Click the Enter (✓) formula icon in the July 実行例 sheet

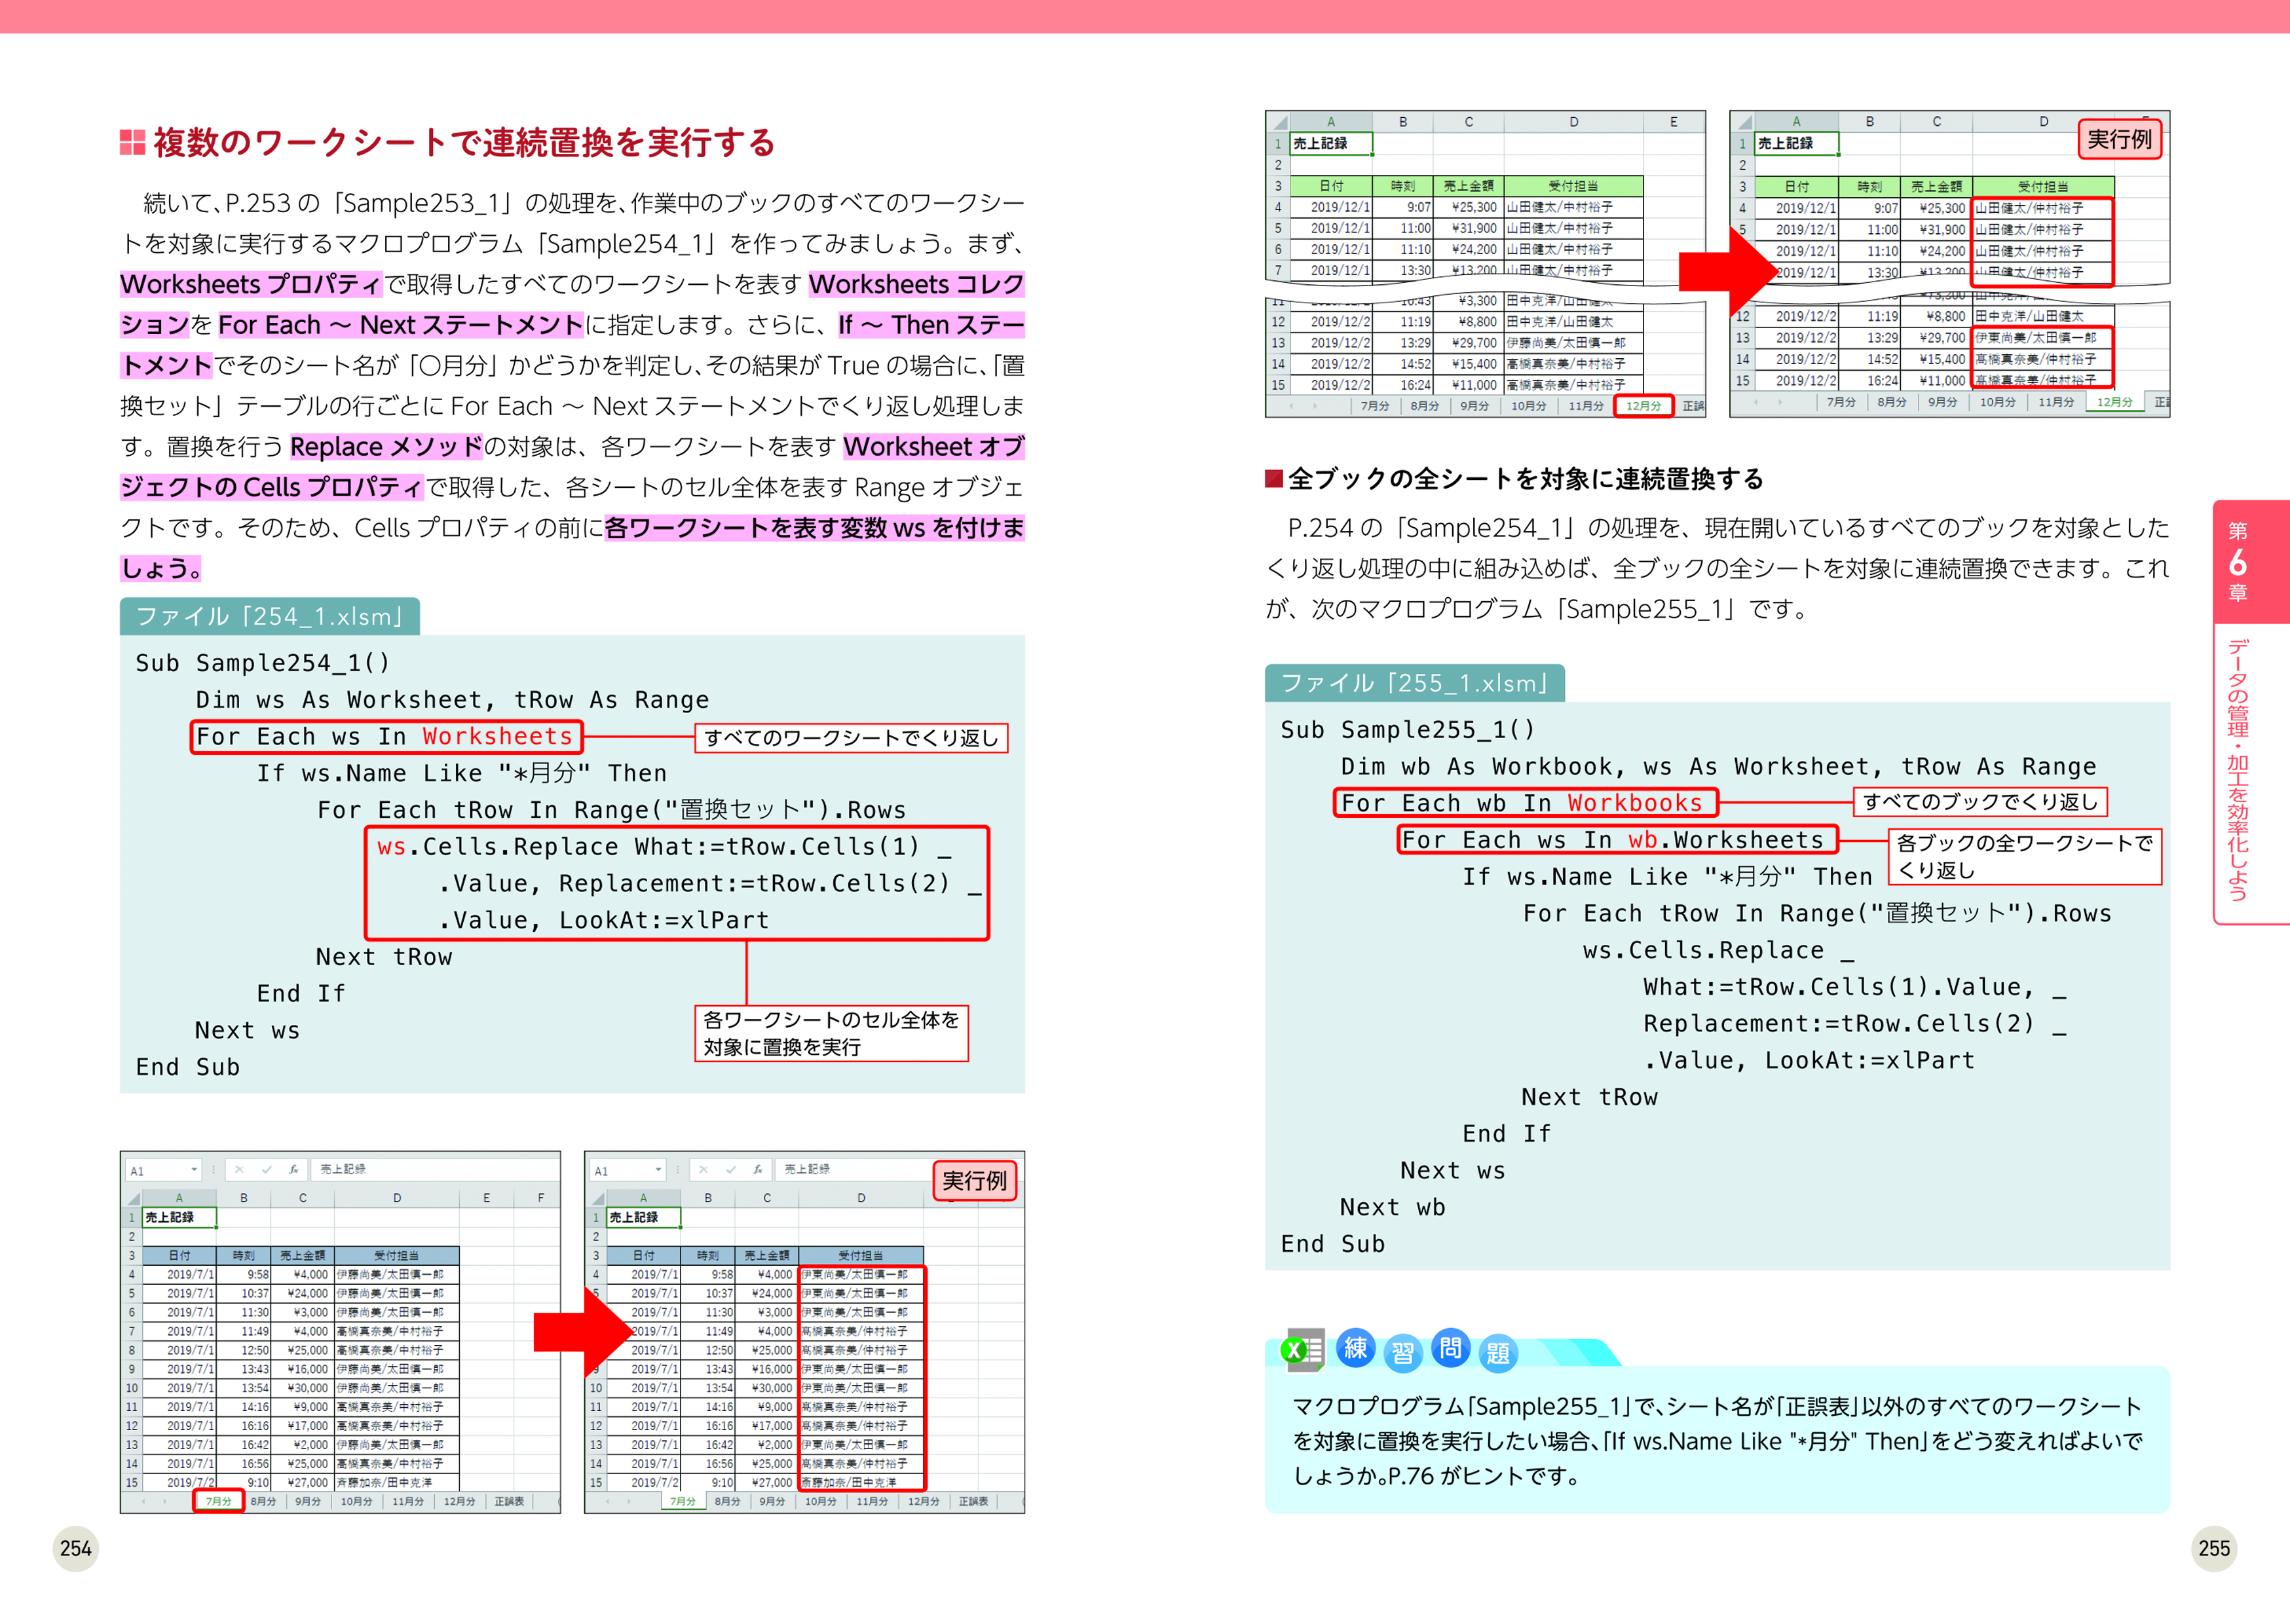pos(730,1169)
